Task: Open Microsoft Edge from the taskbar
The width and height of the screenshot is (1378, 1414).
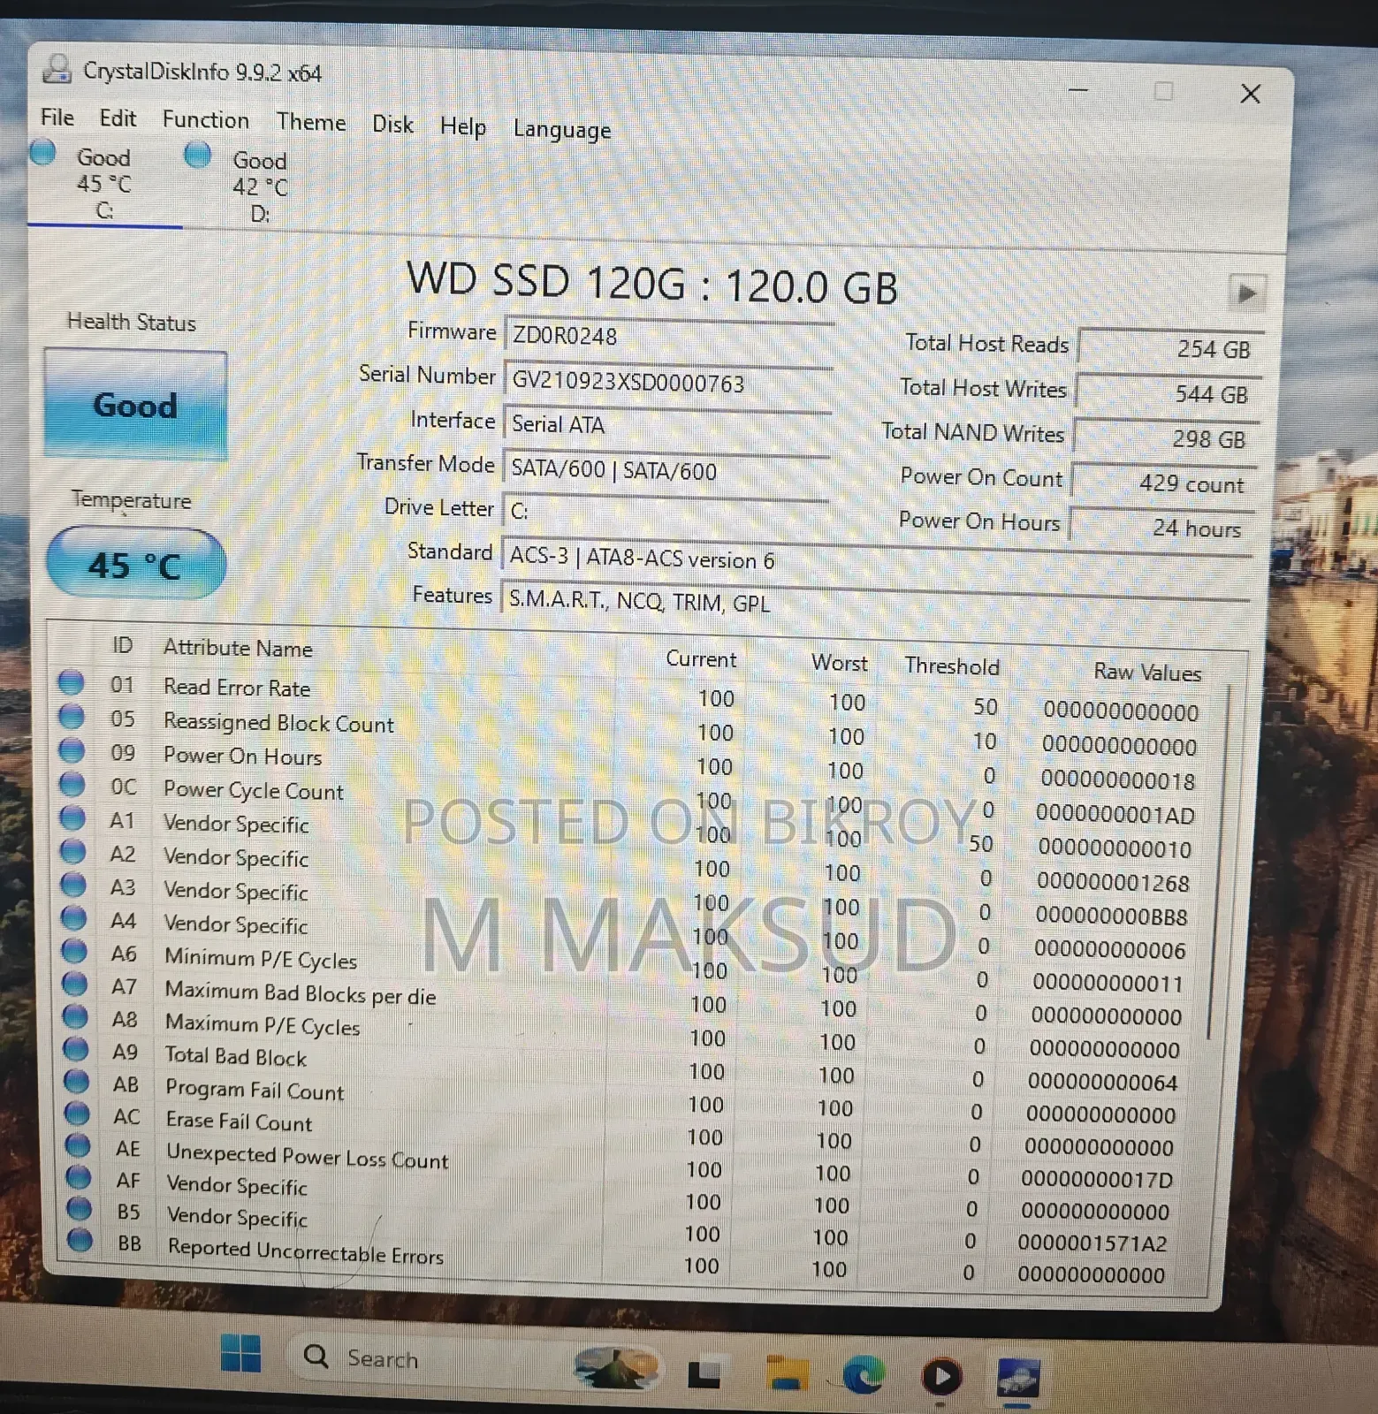Action: click(x=863, y=1374)
